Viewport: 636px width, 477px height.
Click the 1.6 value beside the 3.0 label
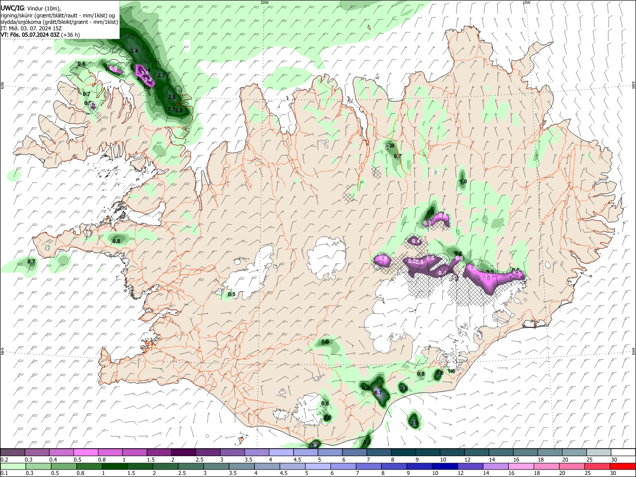coord(451,371)
